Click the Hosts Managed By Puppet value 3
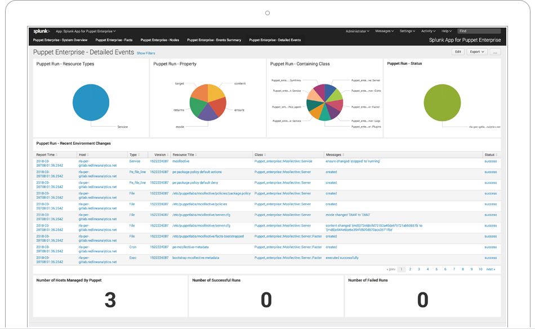 (110, 300)
